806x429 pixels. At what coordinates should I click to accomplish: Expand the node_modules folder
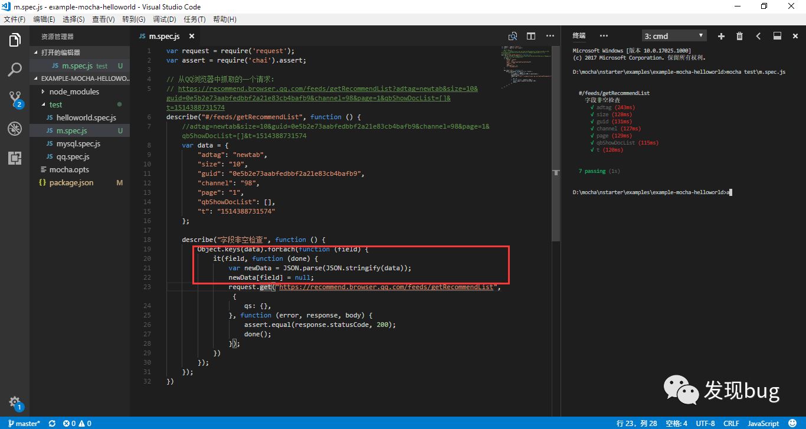coord(80,91)
